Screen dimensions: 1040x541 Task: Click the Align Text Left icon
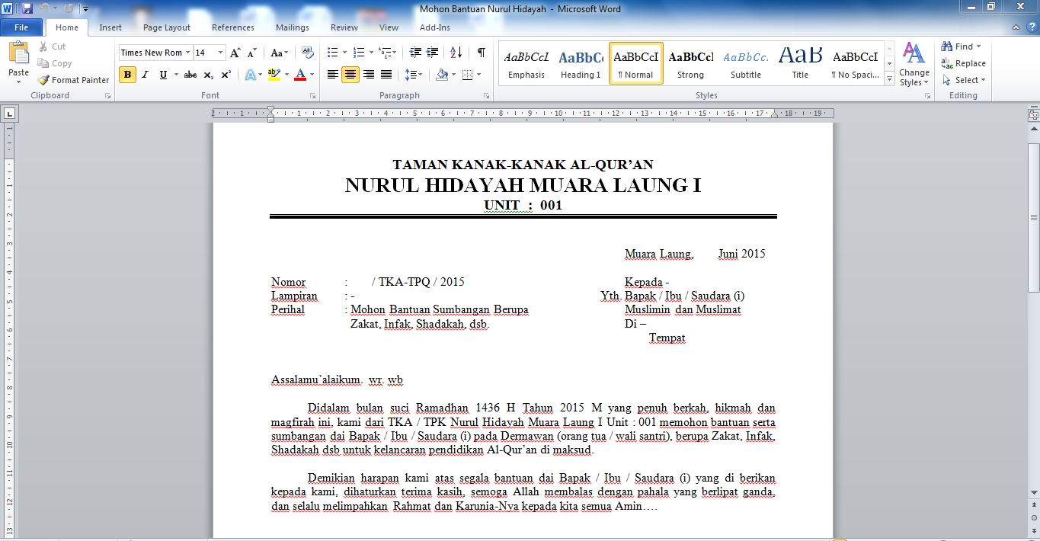(333, 75)
